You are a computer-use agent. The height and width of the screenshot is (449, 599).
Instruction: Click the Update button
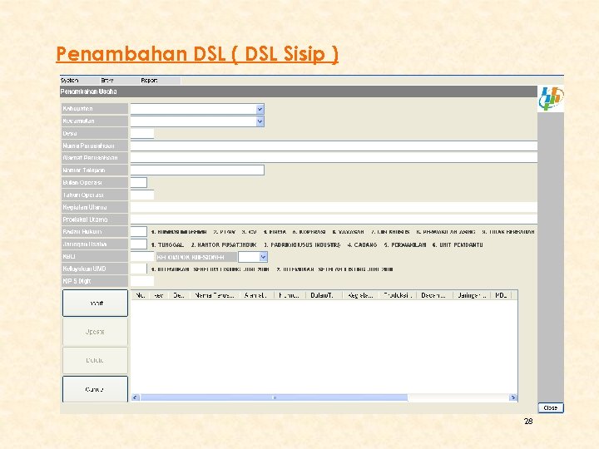(x=95, y=332)
